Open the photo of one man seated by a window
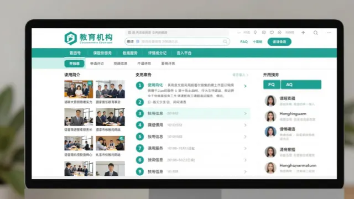Screen dimensions: 354x199 [x=110, y=169]
